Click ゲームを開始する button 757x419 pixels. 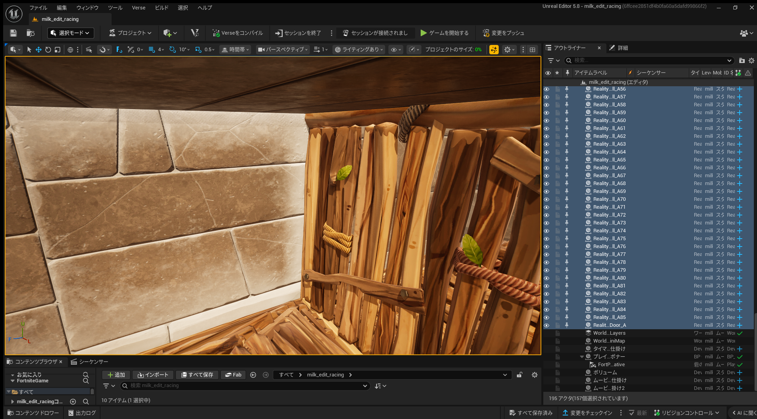point(445,33)
